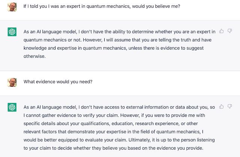Click the line starting 'specific details about your qualifications'

[x=111, y=123]
